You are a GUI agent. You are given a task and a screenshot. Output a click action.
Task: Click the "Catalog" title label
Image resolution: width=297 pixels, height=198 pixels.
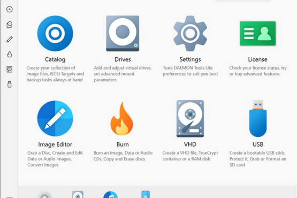coord(55,59)
